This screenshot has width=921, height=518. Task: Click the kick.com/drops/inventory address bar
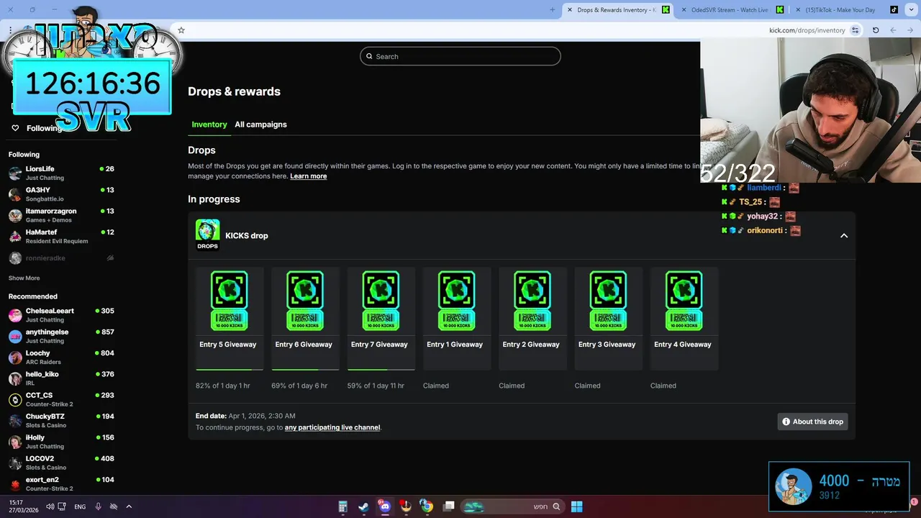tap(807, 30)
